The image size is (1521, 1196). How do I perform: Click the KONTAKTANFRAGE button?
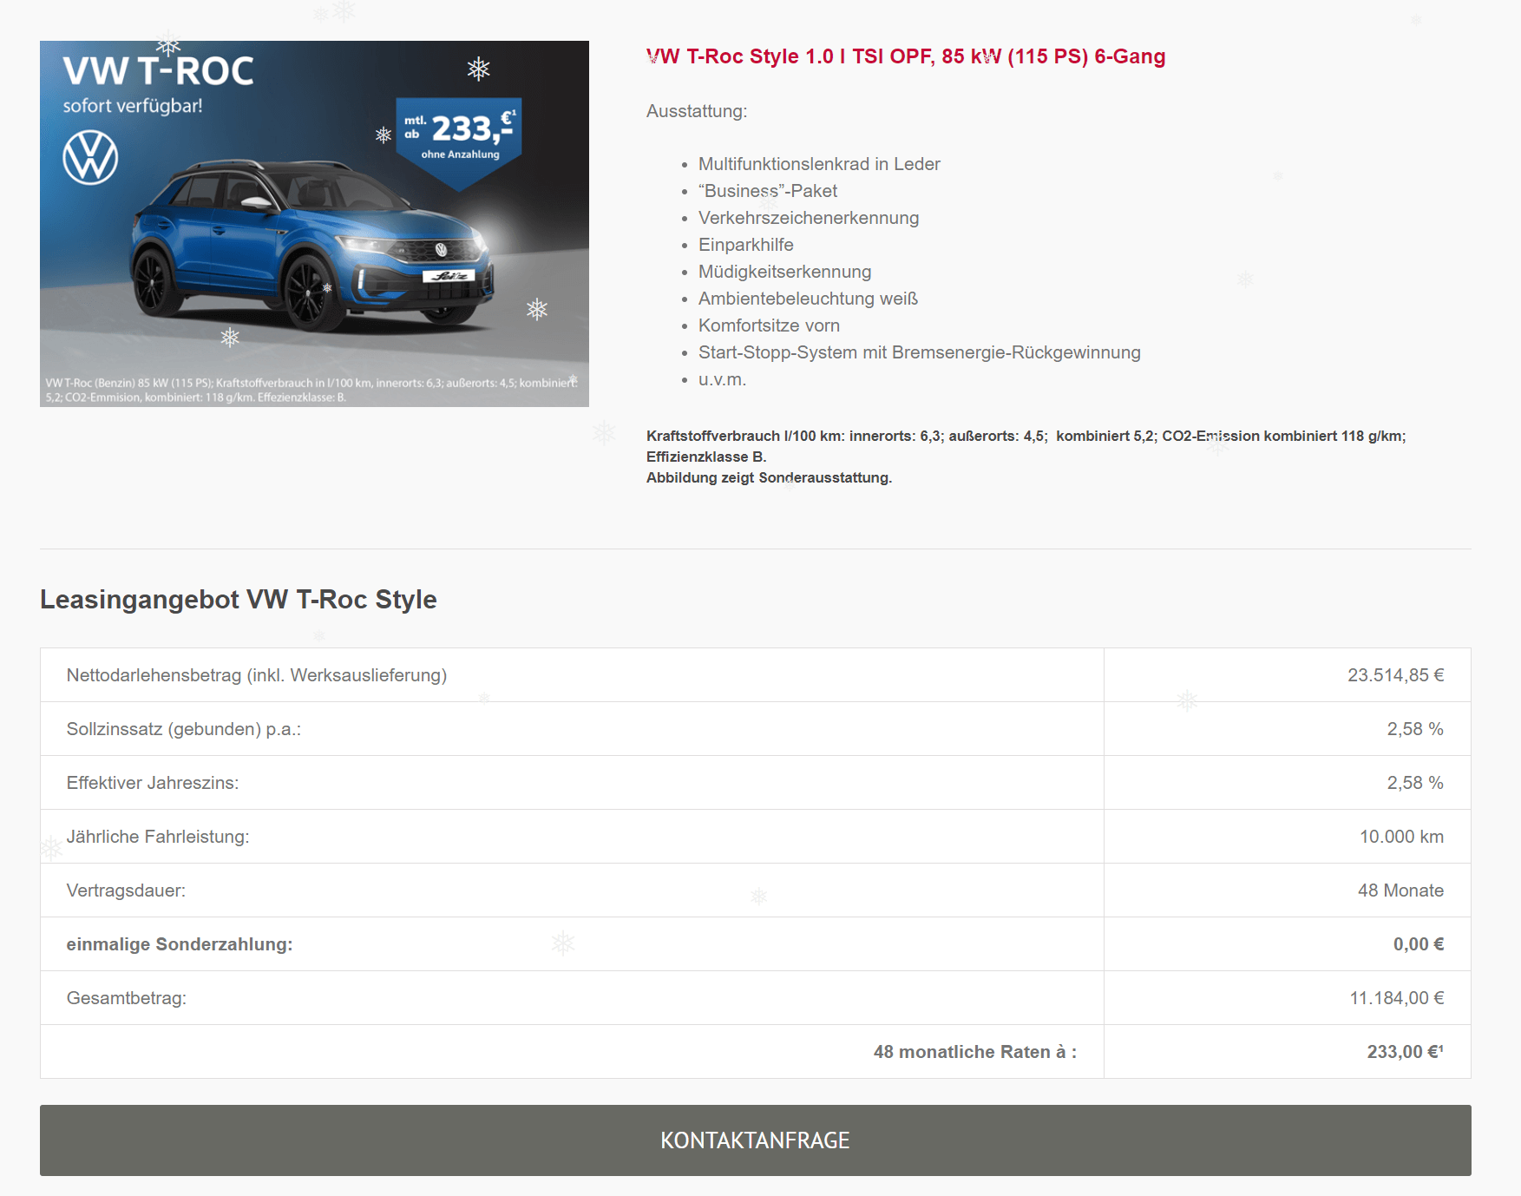click(755, 1140)
